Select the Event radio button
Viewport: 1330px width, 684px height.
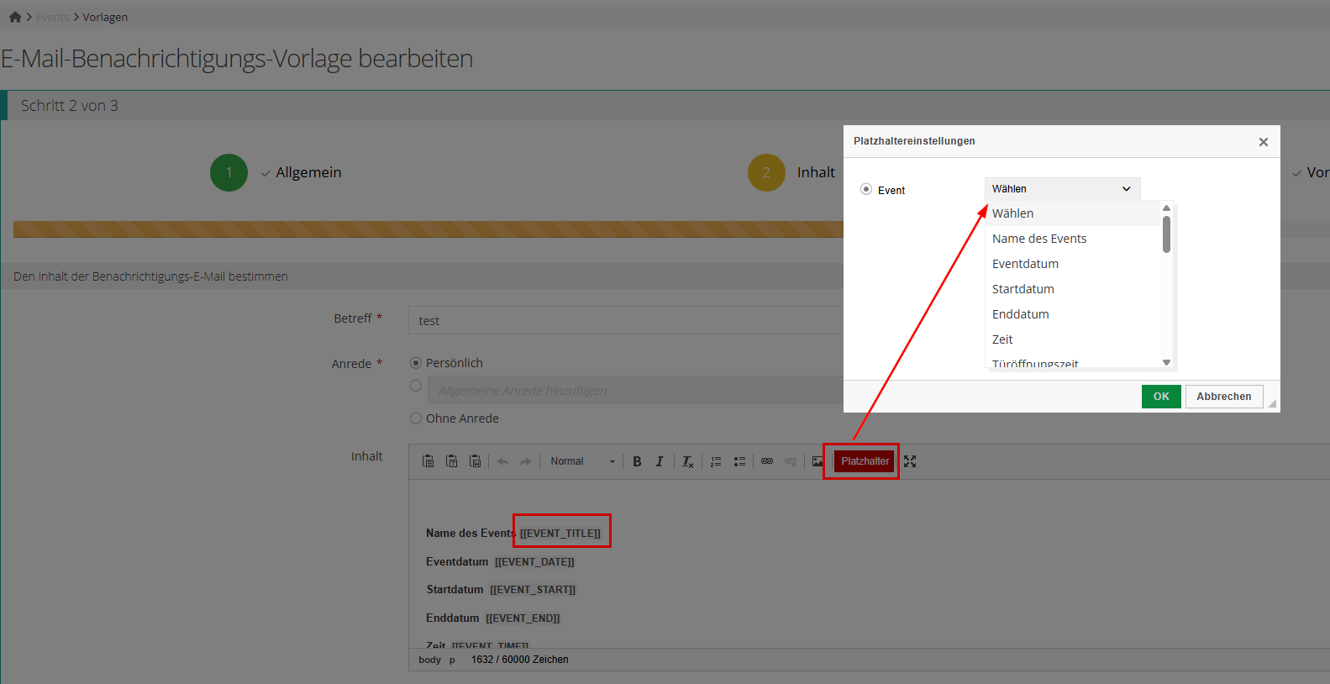[x=866, y=190]
